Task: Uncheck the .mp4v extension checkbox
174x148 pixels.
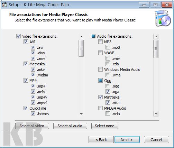Action: [33, 97]
